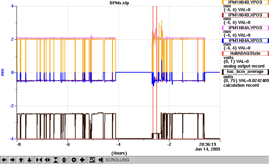Click the vertical zoom-out icon
Screen dimensions: 269x164
point(64,160)
